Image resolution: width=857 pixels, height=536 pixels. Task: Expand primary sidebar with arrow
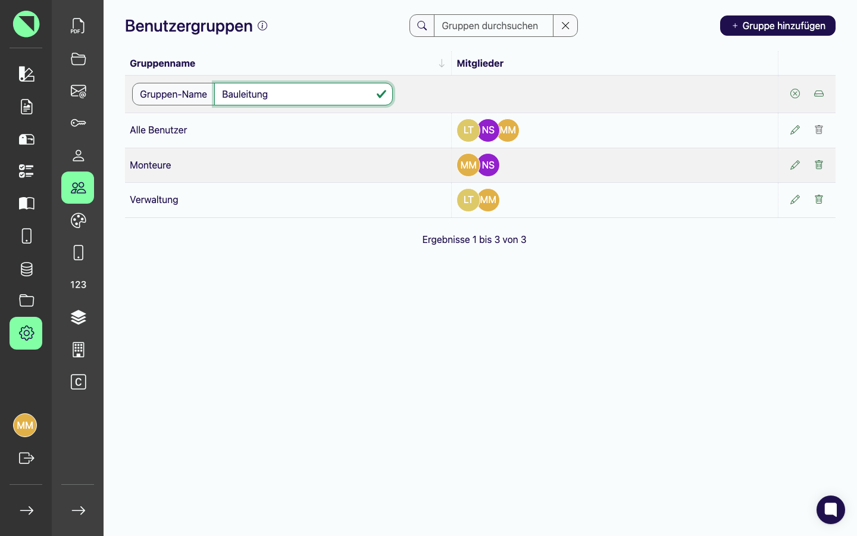[x=26, y=510]
